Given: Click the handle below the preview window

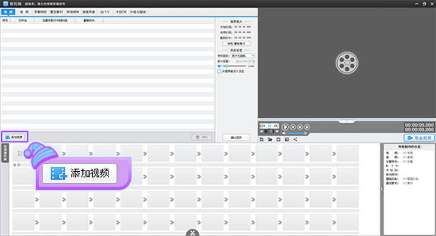Looking at the screenshot, I should point(347,122).
